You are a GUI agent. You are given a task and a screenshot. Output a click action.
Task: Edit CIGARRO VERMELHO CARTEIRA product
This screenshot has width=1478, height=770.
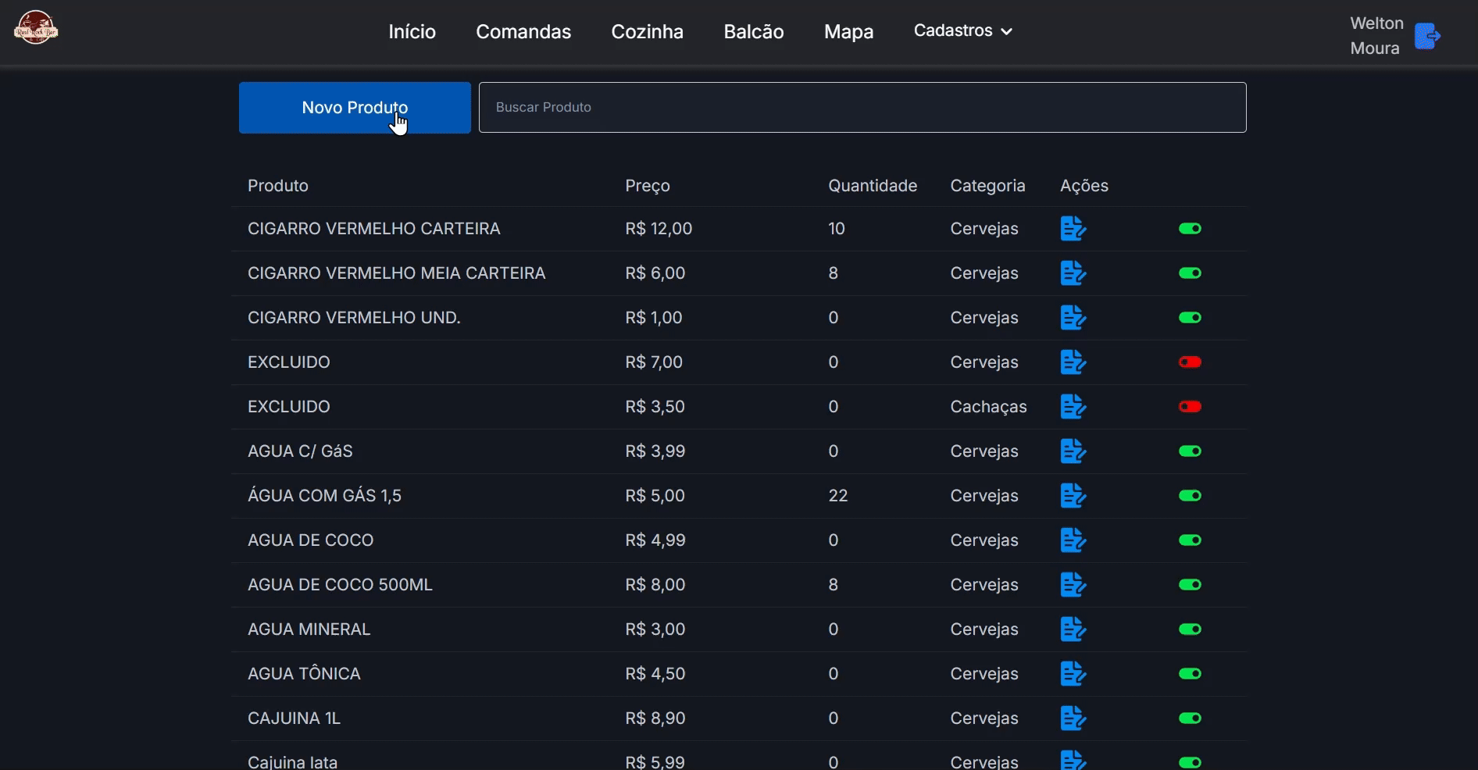coord(1073,229)
